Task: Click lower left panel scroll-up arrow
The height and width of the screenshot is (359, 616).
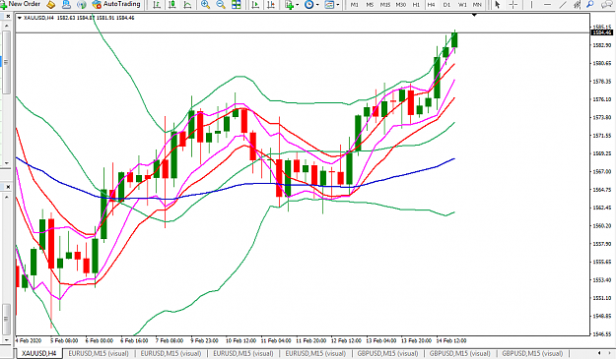Action: (7, 197)
